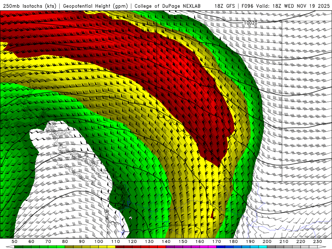Click the '110' colorbar scale label
Image resolution: width=332 pixels, height=249 pixels.
pos(116,242)
